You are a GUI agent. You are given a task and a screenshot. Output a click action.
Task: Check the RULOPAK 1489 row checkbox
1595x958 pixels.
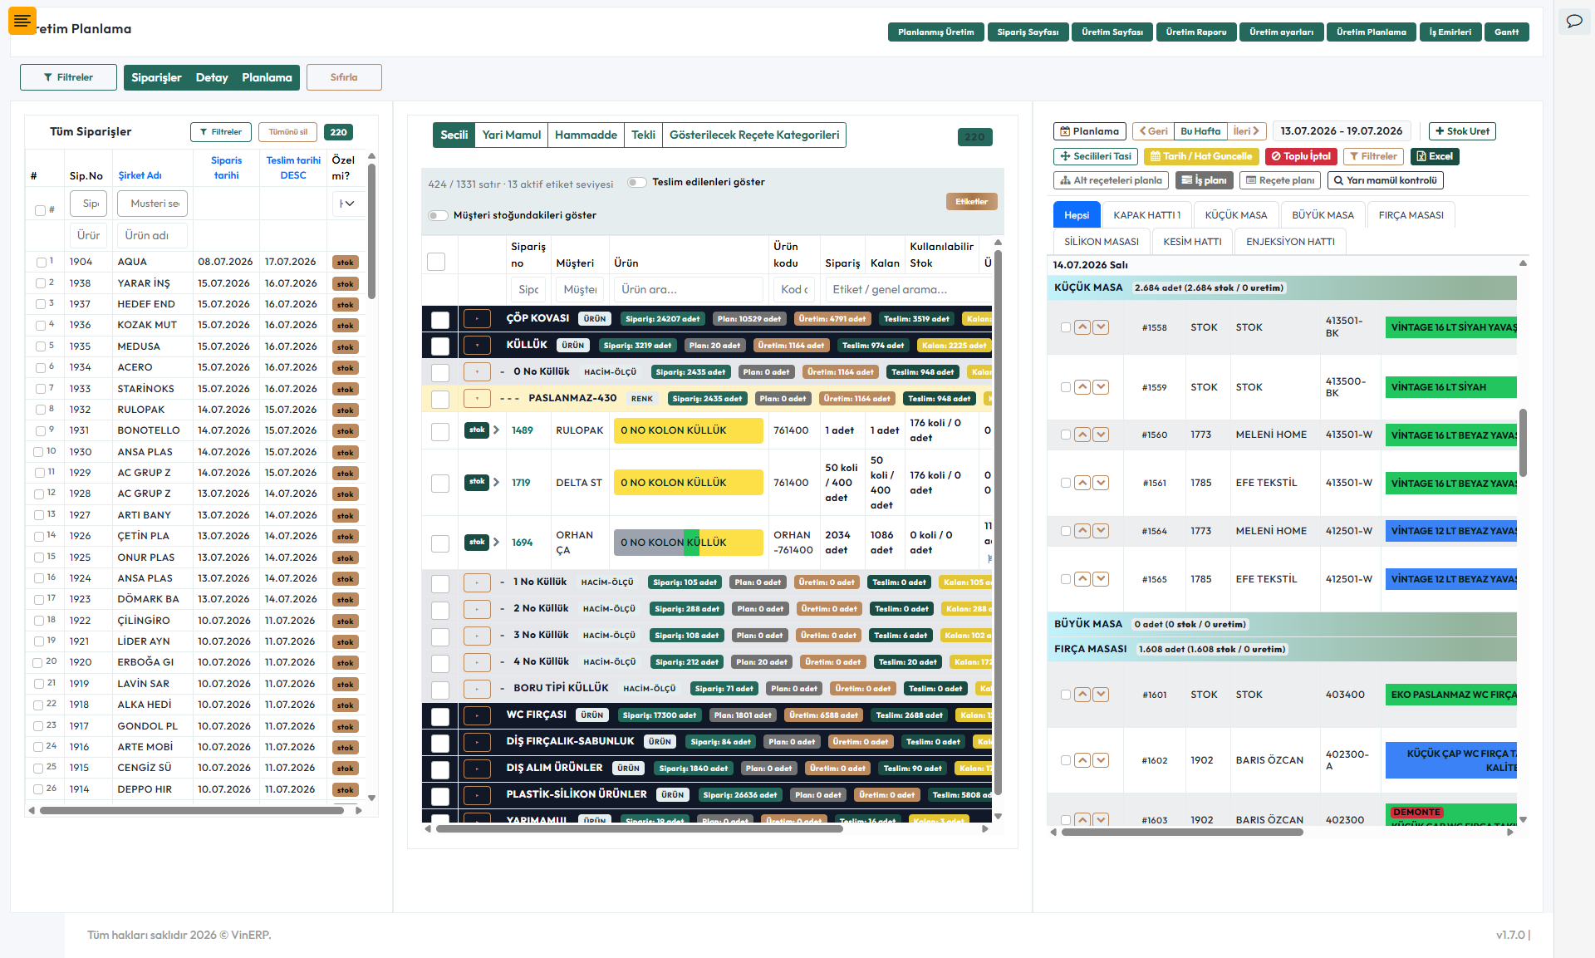[440, 431]
